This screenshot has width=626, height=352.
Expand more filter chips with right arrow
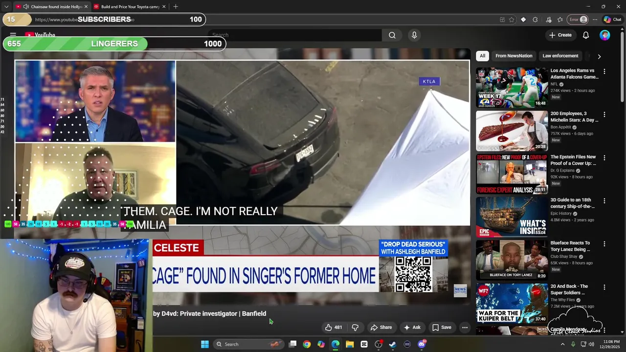599,56
